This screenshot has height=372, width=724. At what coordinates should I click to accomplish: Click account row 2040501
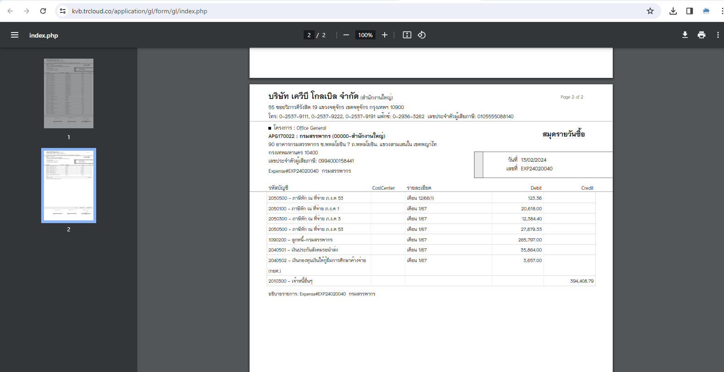click(431, 250)
